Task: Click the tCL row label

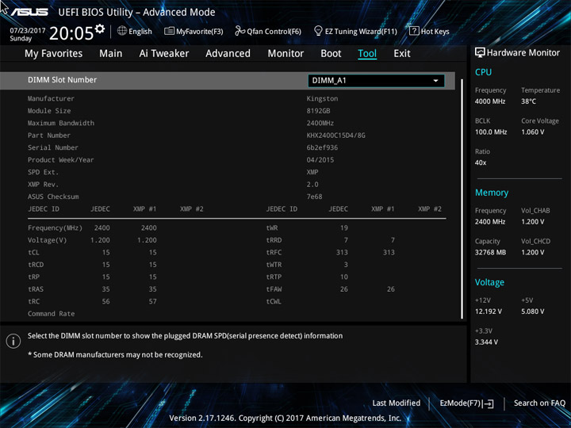Action: [x=33, y=252]
